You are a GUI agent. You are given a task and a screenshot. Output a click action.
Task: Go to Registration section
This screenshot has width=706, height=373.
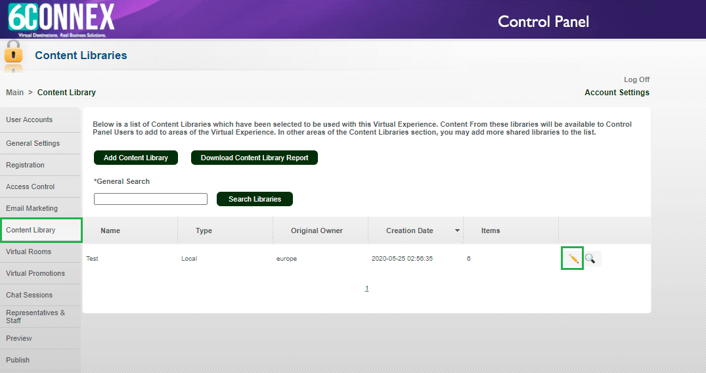coord(26,165)
